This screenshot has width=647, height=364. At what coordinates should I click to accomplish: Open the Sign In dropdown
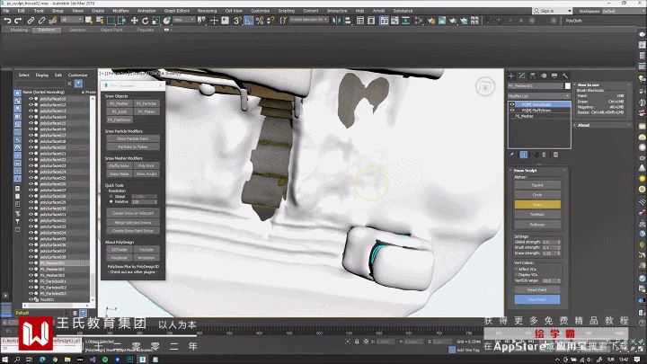pos(552,11)
